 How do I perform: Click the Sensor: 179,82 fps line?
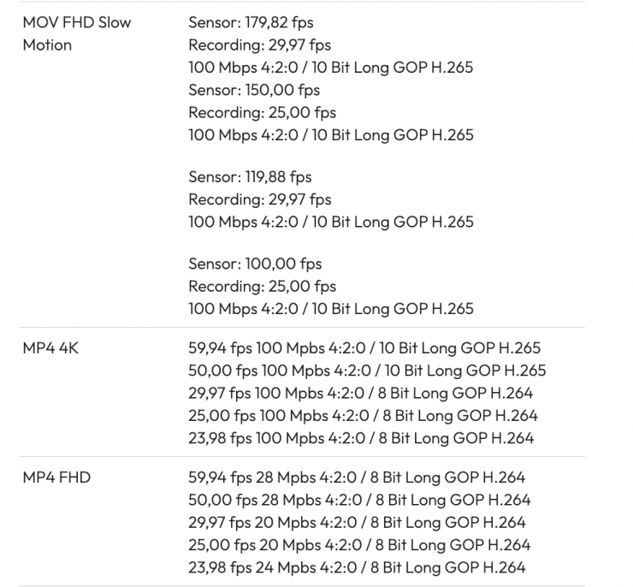(251, 22)
